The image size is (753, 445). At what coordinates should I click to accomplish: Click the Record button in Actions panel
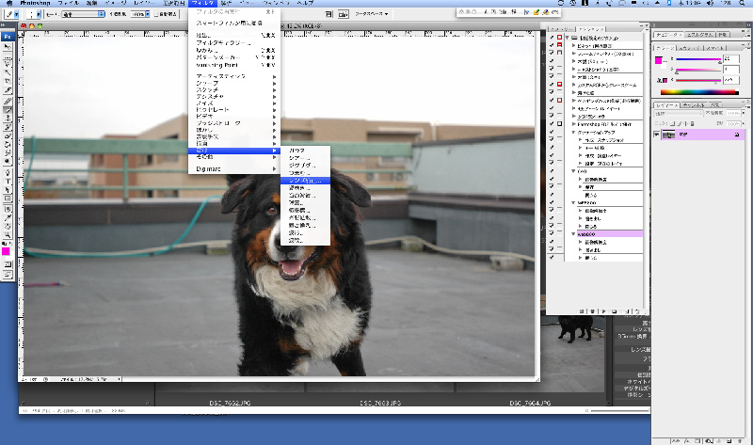592,311
